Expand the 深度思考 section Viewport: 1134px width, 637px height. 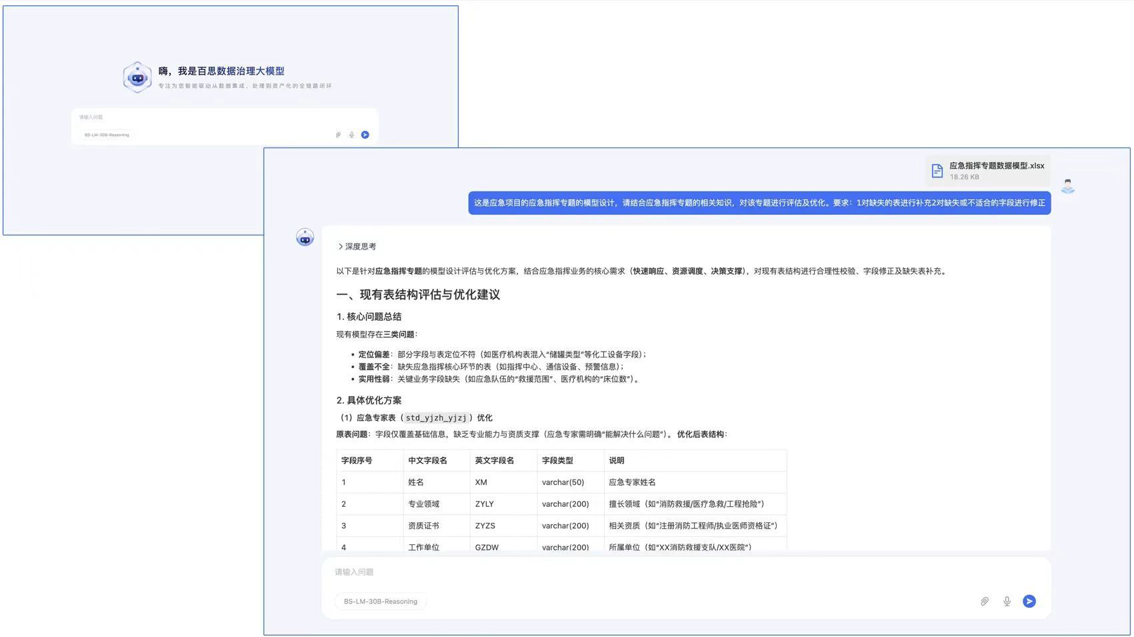click(357, 247)
